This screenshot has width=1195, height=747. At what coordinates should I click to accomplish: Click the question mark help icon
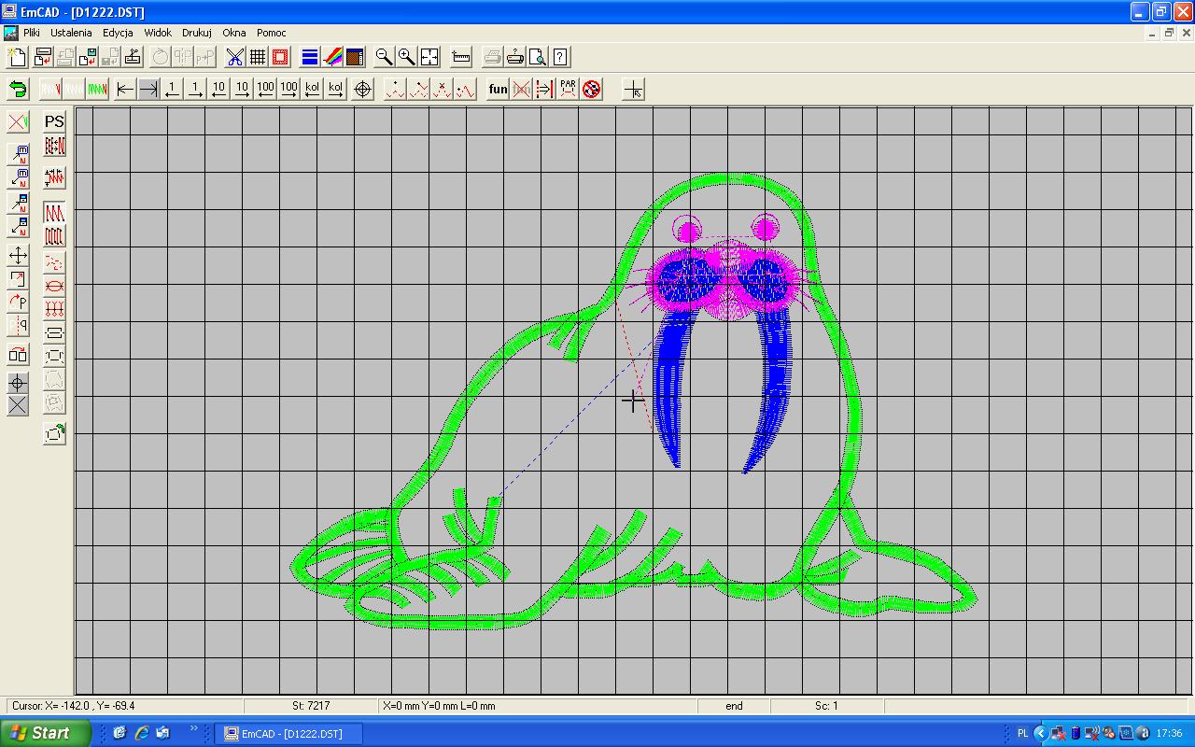click(560, 57)
